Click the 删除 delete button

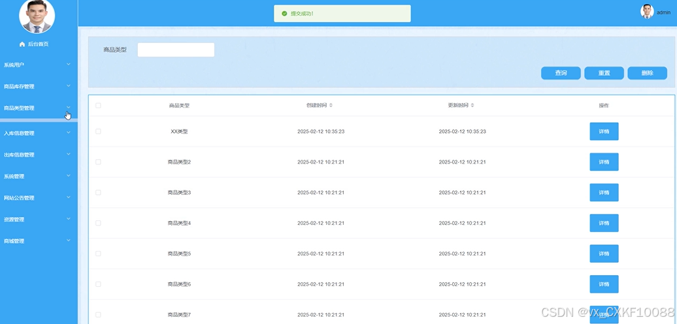pyautogui.click(x=647, y=73)
